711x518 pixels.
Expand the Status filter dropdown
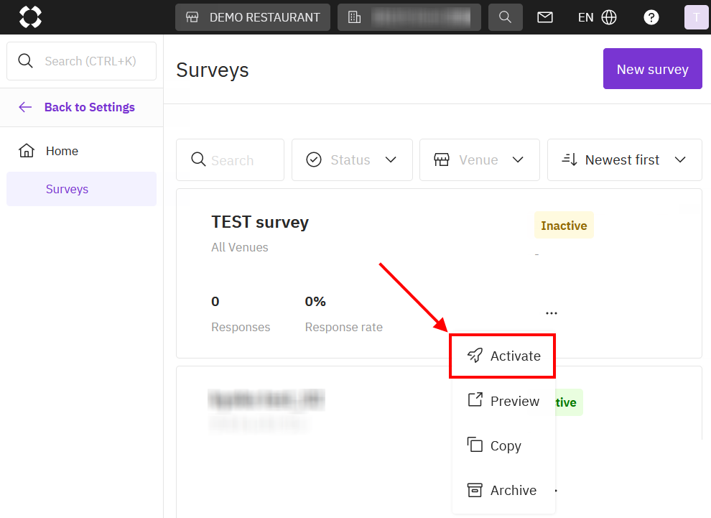(x=352, y=160)
